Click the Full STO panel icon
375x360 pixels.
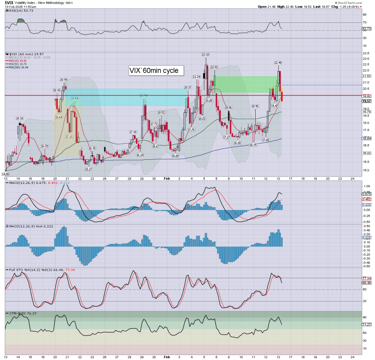click(x=7, y=270)
